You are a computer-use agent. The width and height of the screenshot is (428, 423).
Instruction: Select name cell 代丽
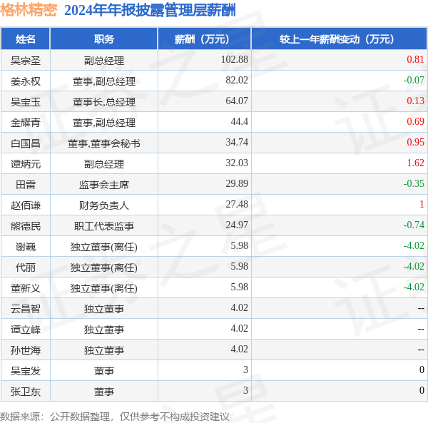click(x=26, y=267)
